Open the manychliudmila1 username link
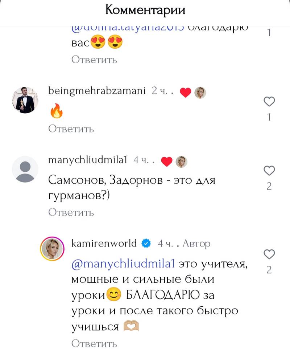 coord(88,160)
